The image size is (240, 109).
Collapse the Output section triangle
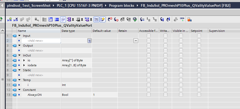[19, 46]
